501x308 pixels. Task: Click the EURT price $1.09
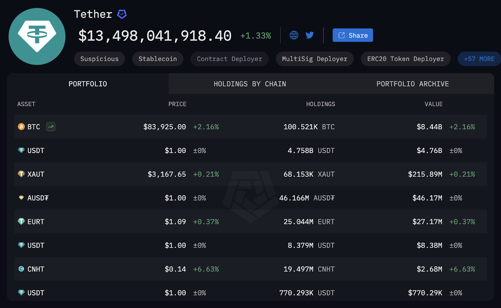[x=175, y=222]
